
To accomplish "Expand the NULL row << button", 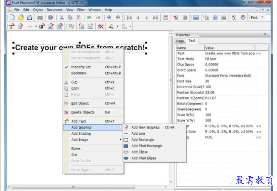I will click(259, 137).
